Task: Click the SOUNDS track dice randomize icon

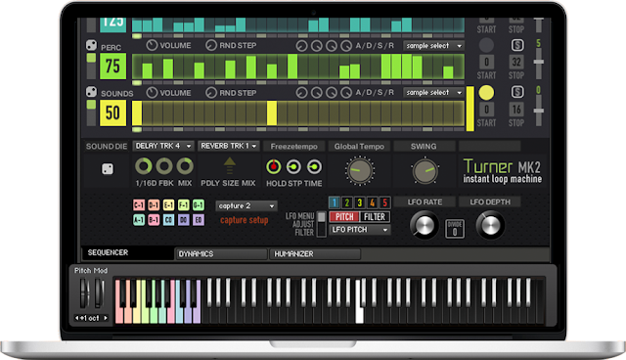Action: [91, 92]
